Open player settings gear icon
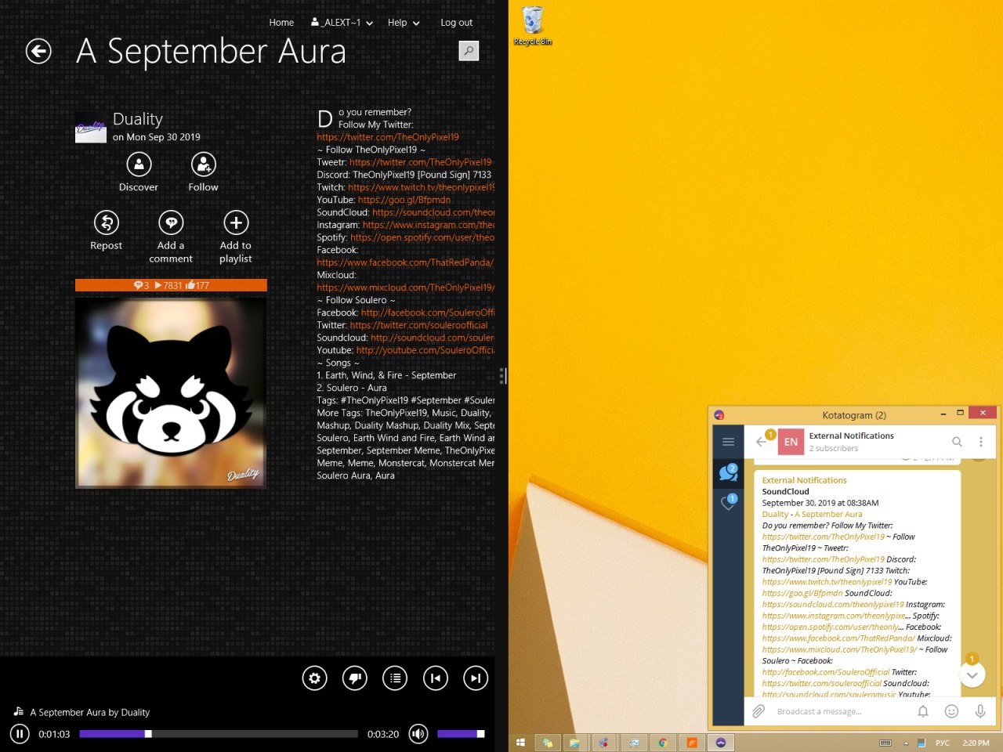 pyautogui.click(x=315, y=678)
